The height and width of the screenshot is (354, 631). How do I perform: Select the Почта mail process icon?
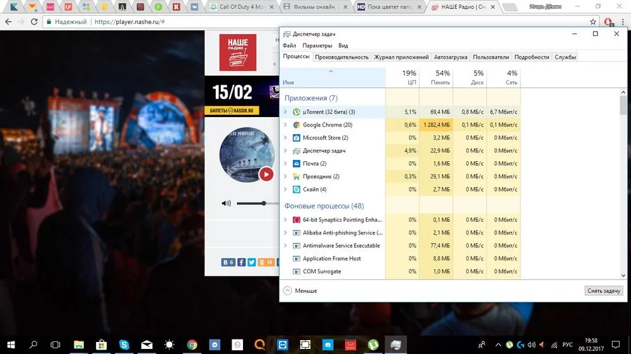[296, 164]
